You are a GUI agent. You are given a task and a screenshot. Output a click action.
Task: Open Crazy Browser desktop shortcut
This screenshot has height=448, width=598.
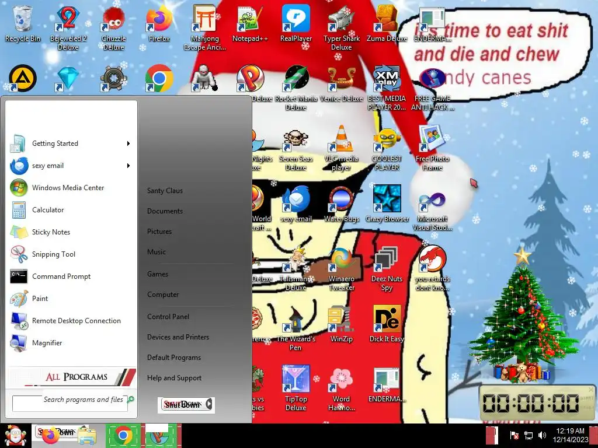click(x=387, y=204)
